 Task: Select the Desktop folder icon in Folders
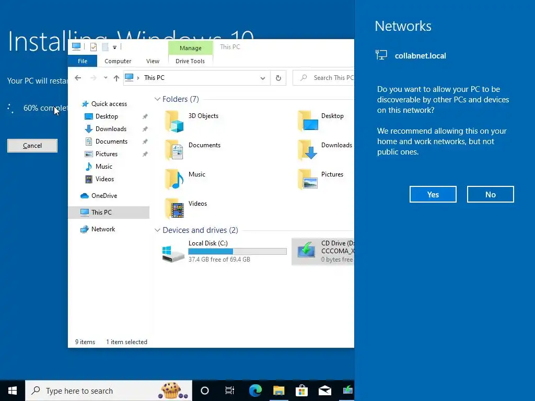[x=308, y=121]
